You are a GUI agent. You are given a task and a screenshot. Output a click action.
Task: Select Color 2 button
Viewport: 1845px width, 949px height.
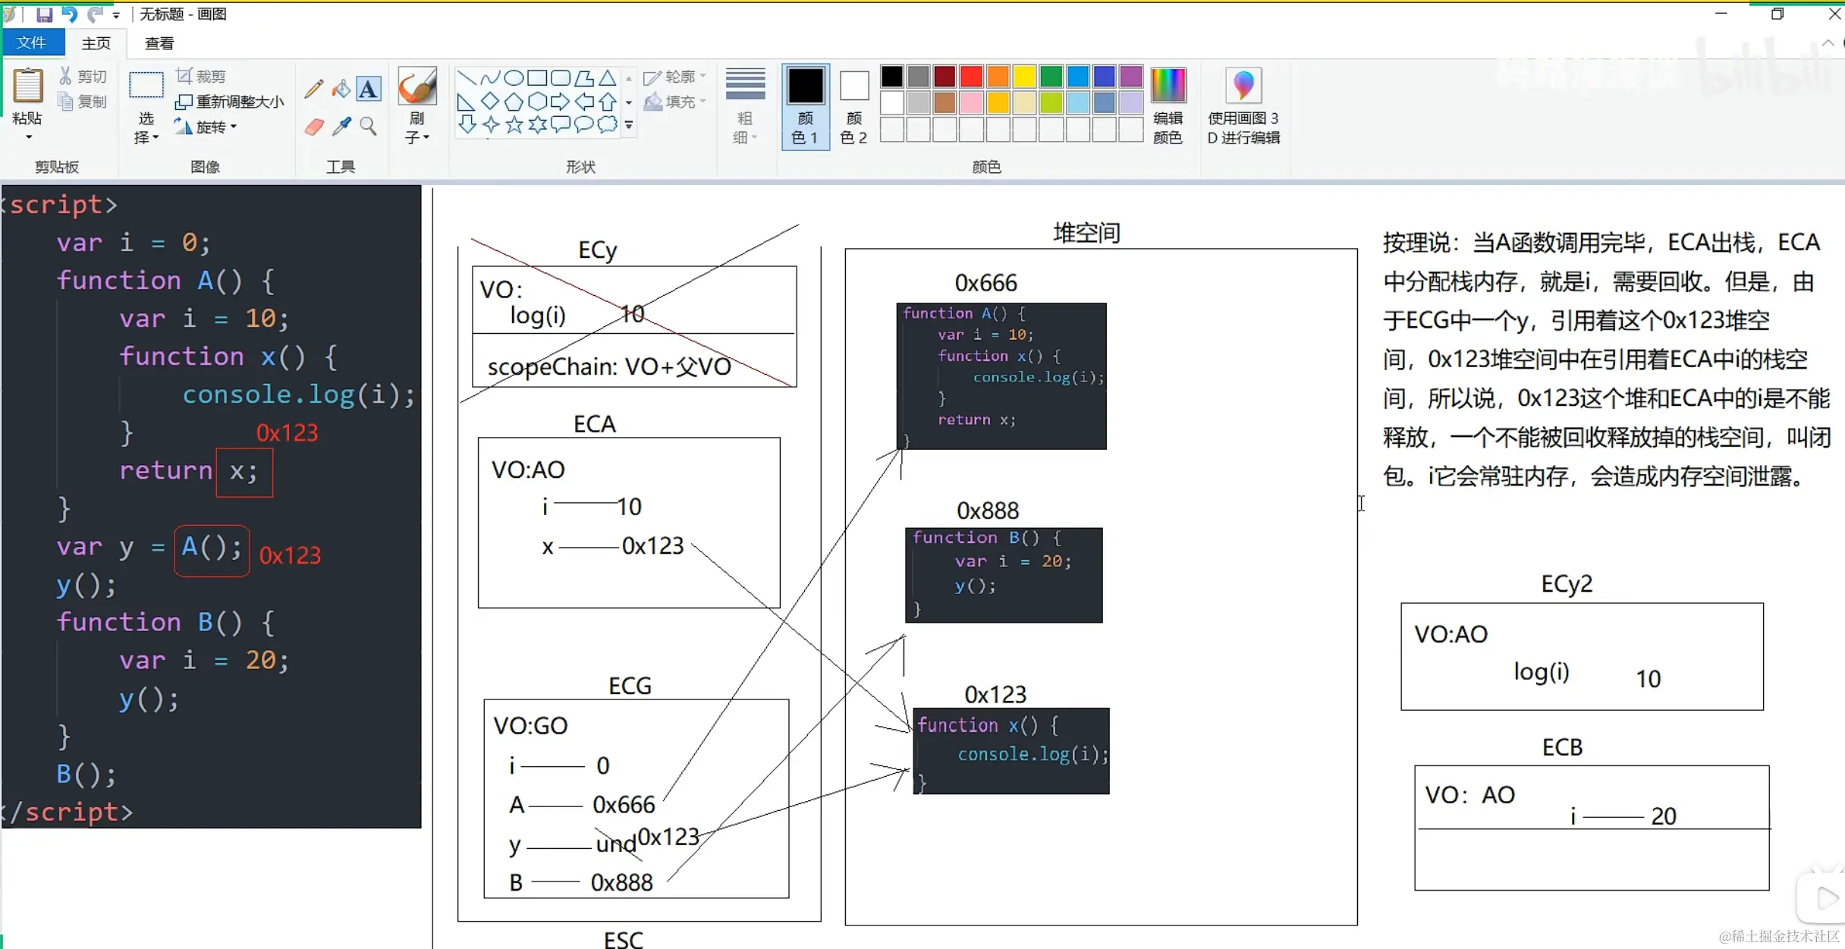[853, 105]
